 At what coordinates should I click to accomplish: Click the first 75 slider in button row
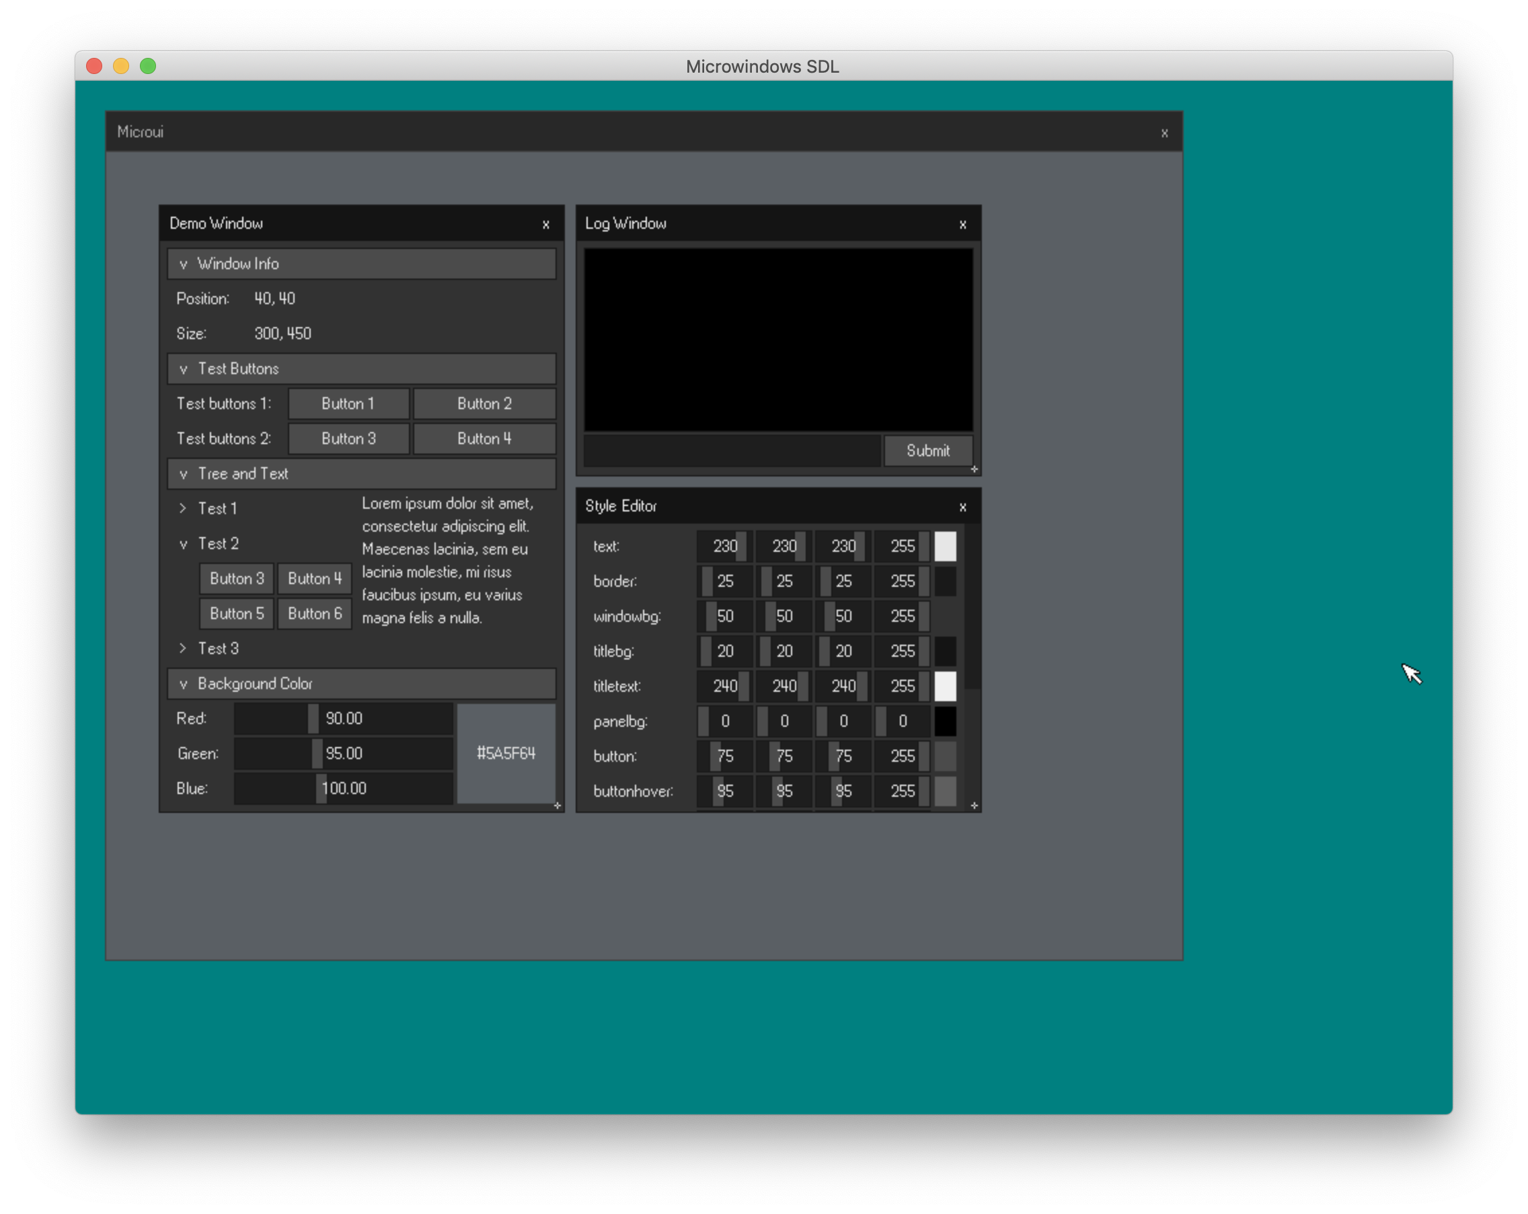724,756
